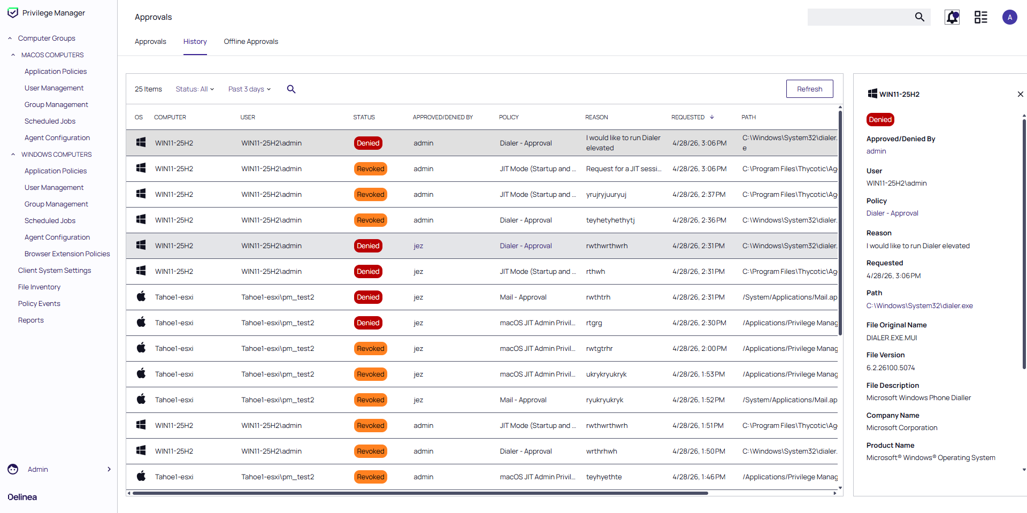
Task: Open File Inventory in the sidebar
Action: click(x=39, y=287)
